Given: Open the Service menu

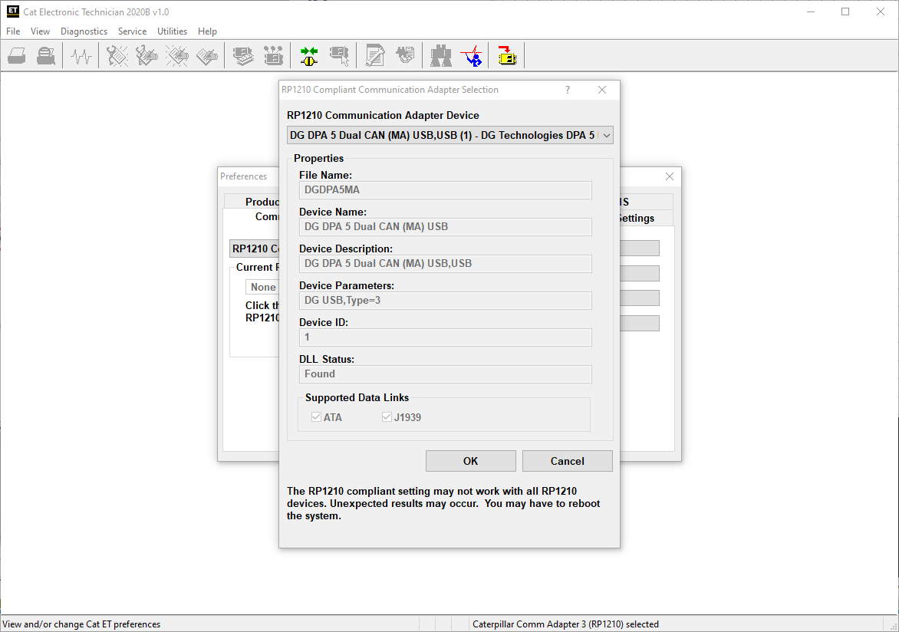Looking at the screenshot, I should coord(132,31).
